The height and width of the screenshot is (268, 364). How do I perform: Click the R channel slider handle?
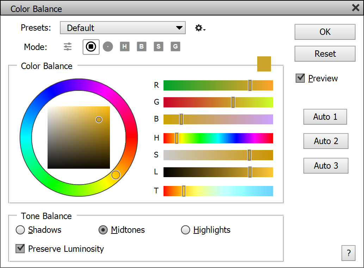point(250,85)
